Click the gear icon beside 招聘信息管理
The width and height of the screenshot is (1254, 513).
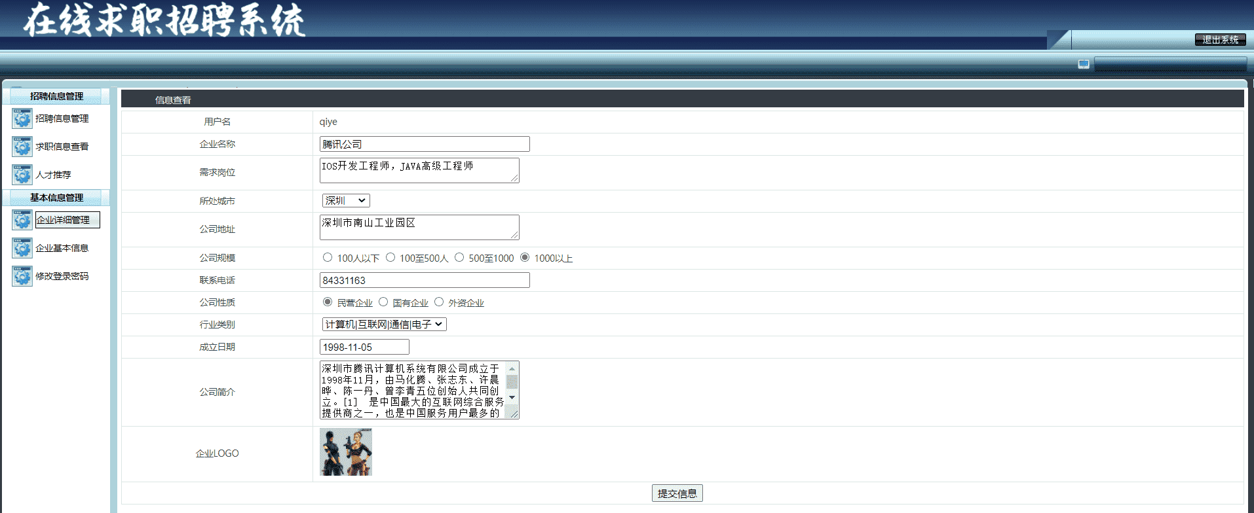pos(22,118)
